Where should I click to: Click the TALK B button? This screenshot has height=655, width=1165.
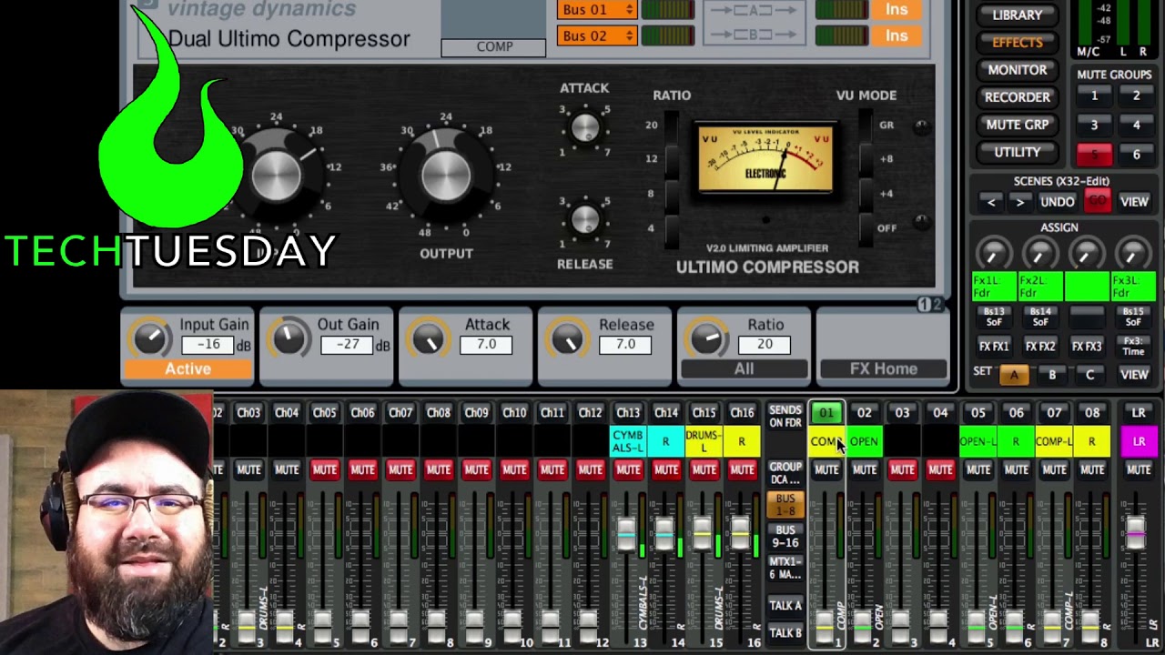785,633
